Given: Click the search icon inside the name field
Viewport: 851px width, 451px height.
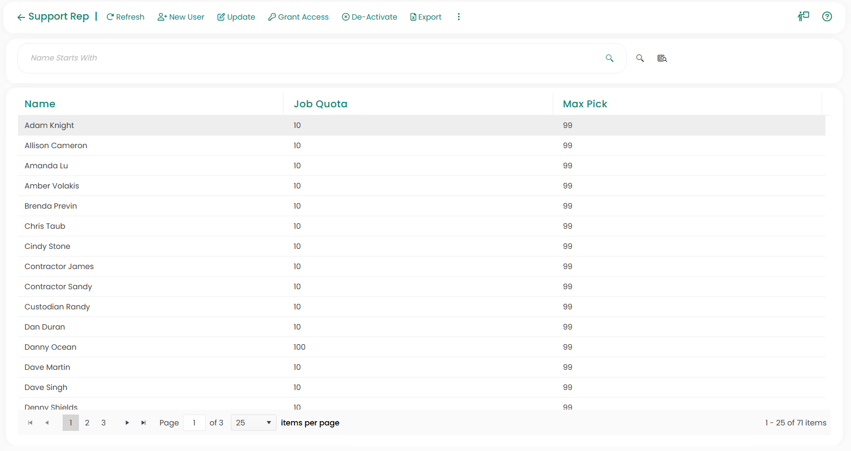Looking at the screenshot, I should pyautogui.click(x=609, y=58).
